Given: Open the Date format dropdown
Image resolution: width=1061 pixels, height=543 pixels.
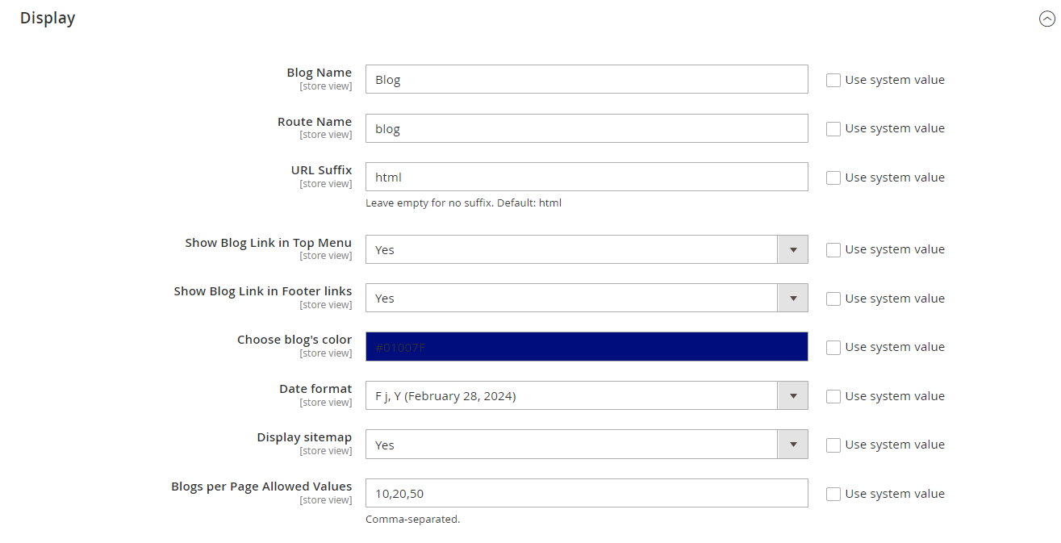Looking at the screenshot, I should pyautogui.click(x=586, y=396).
